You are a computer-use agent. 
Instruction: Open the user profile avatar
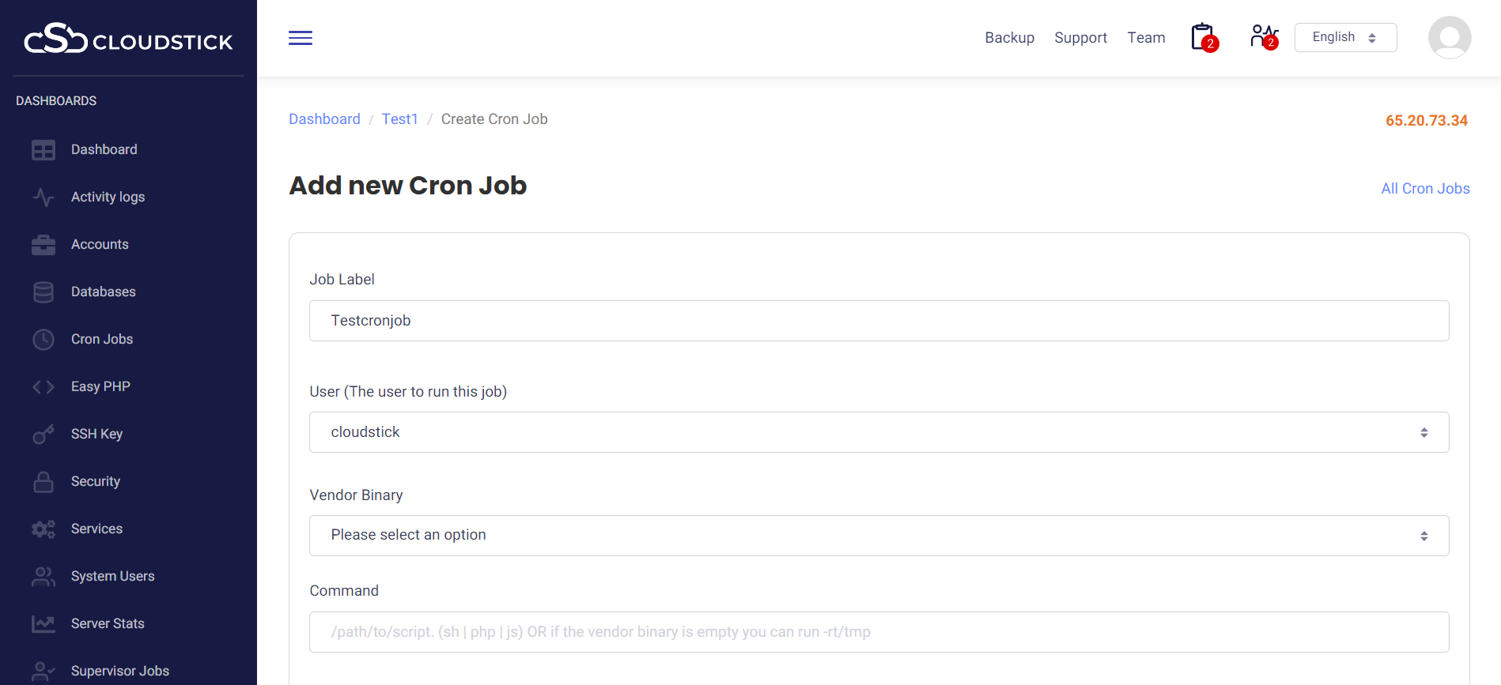tap(1449, 37)
